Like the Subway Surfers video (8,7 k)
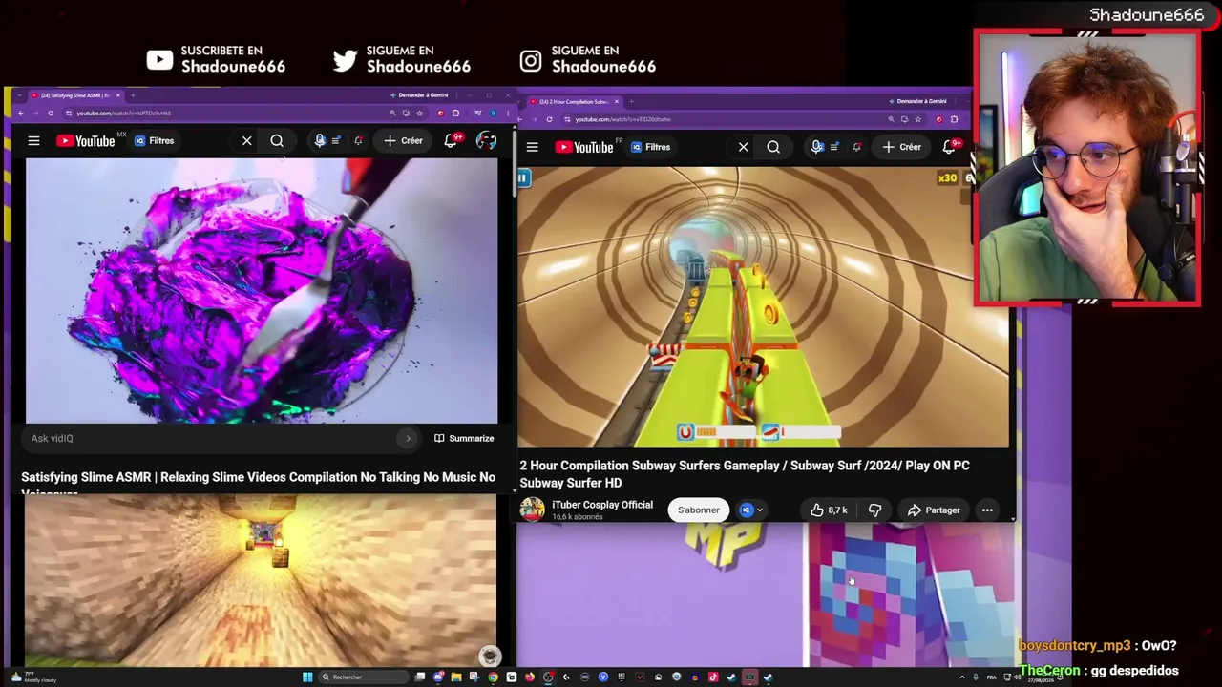1222x687 pixels. pos(829,510)
